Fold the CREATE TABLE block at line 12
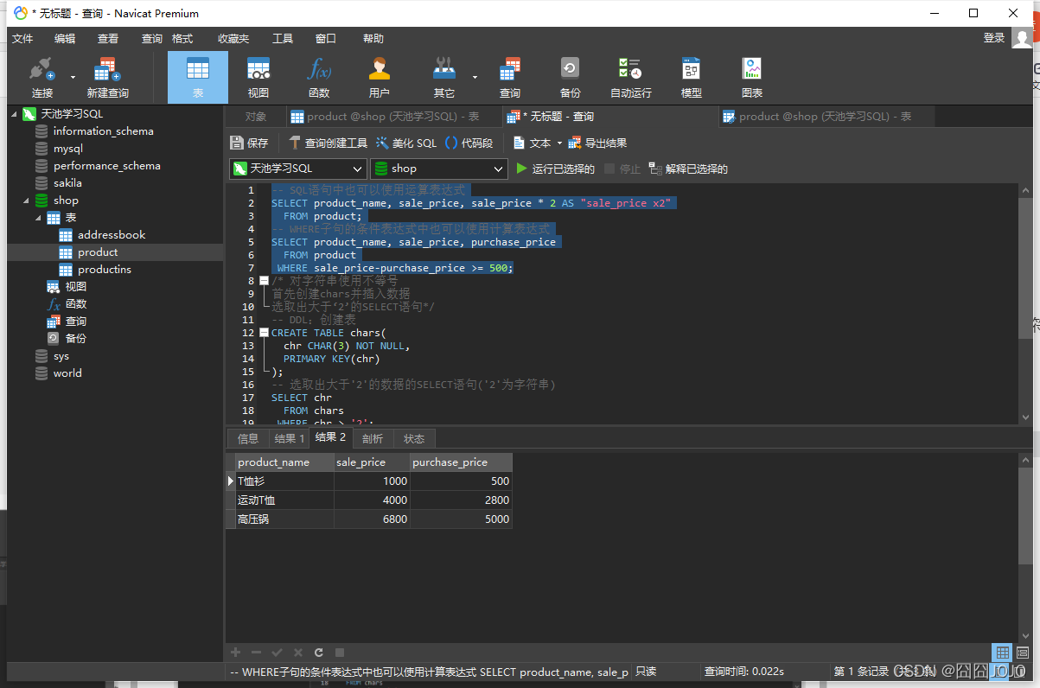The width and height of the screenshot is (1040, 688). 264,333
